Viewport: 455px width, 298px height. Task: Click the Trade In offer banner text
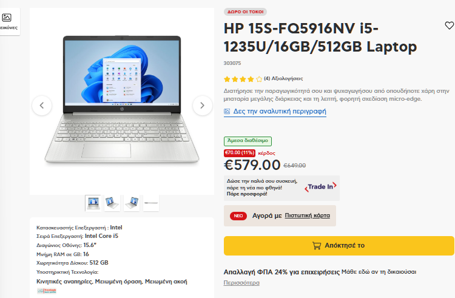pos(262,188)
